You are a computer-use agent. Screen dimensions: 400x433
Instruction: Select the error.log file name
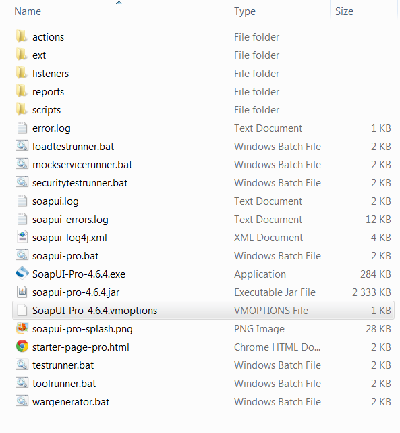pyautogui.click(x=51, y=128)
